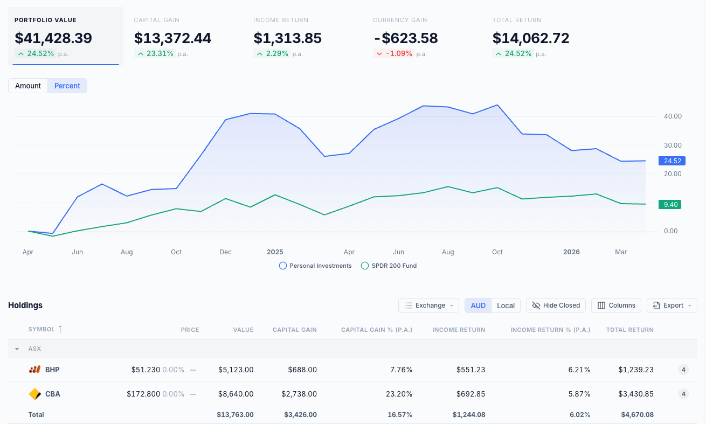The height and width of the screenshot is (424, 706).
Task: Click the blue 24.52 value marker on the chart
Action: click(x=672, y=161)
